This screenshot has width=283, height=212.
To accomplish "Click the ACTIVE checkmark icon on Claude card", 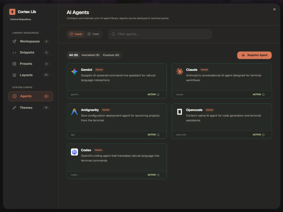I will [x=263, y=95].
